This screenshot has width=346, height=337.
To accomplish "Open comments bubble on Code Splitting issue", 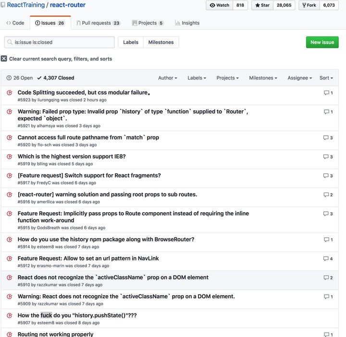I will [x=328, y=92].
